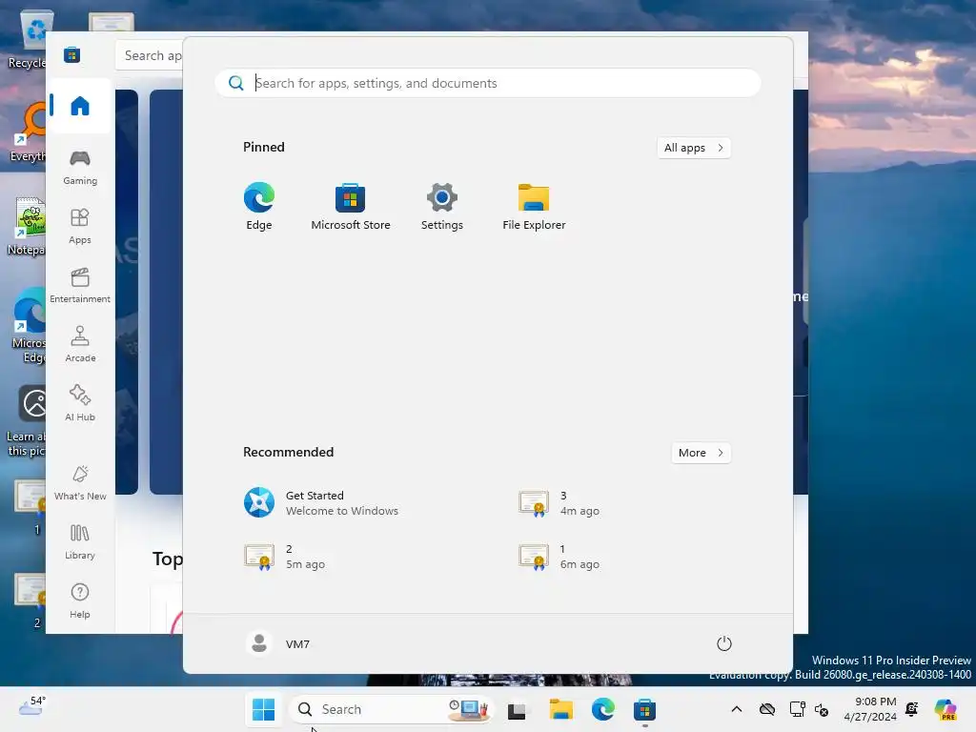Switch to Microsoft Store on taskbar

pyautogui.click(x=644, y=709)
